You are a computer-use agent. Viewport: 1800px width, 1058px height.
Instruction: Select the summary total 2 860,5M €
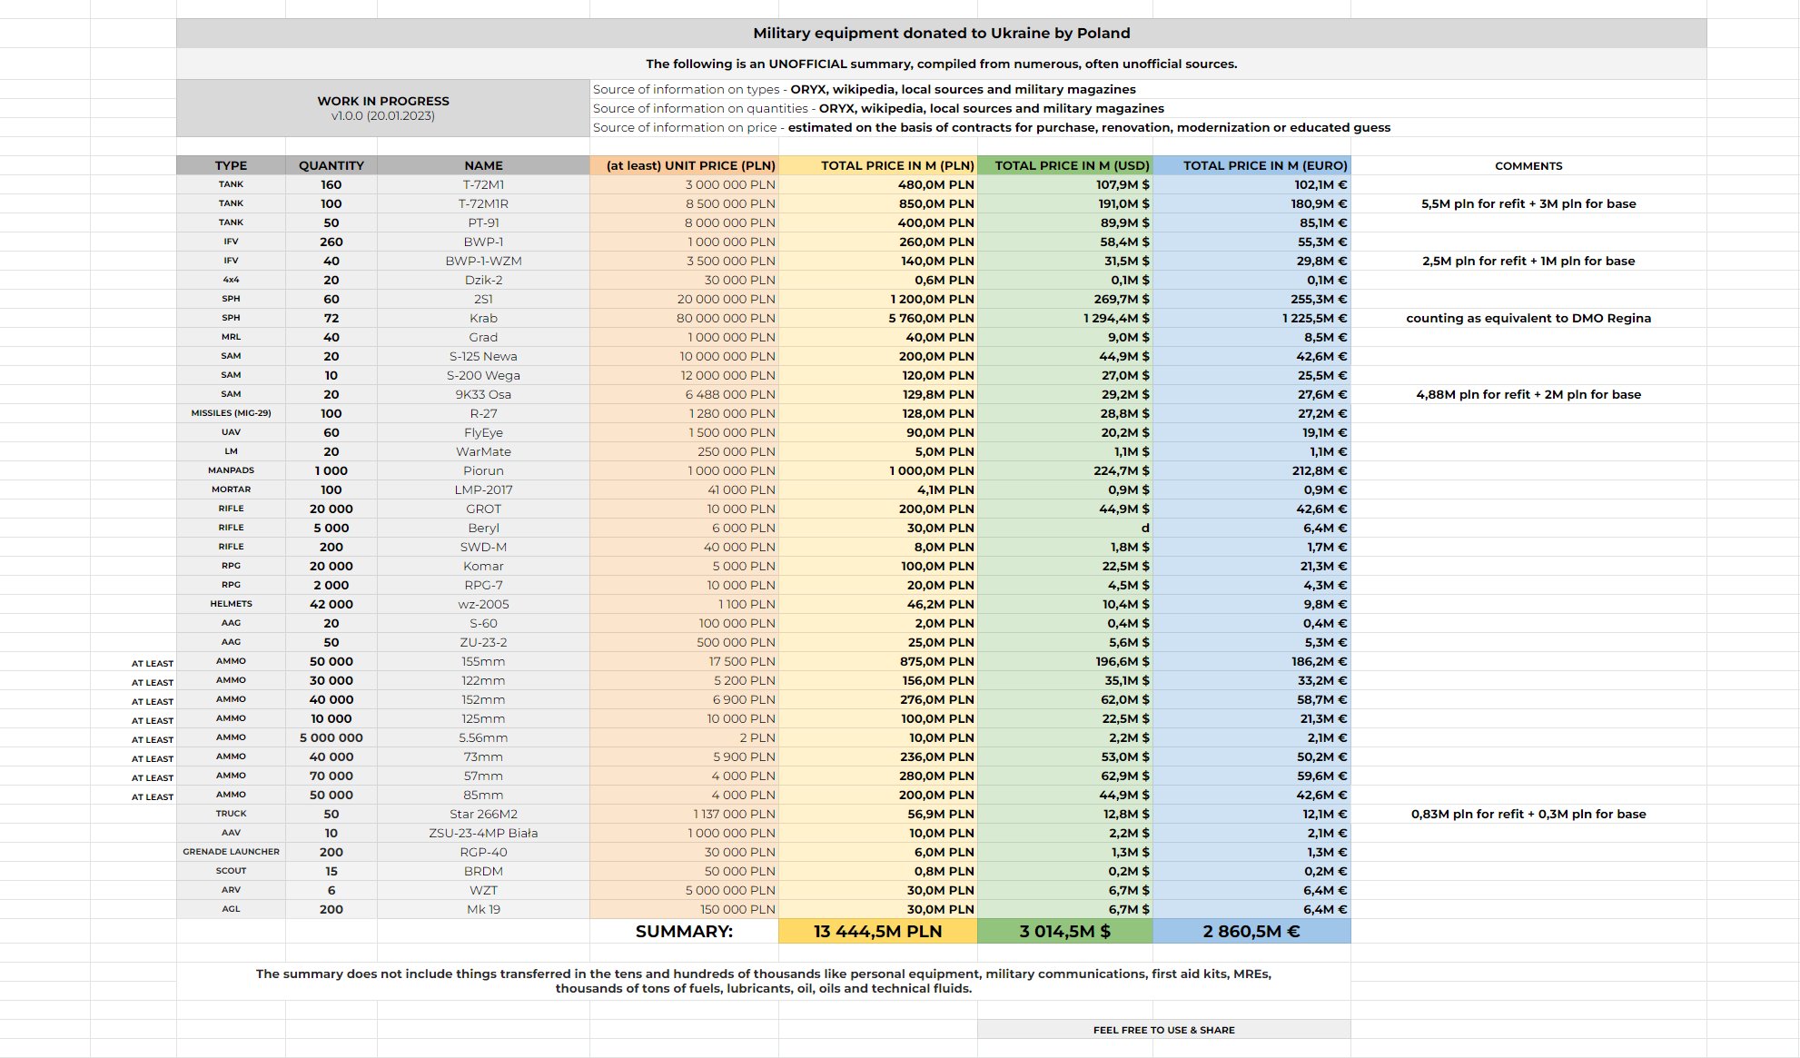(1252, 931)
